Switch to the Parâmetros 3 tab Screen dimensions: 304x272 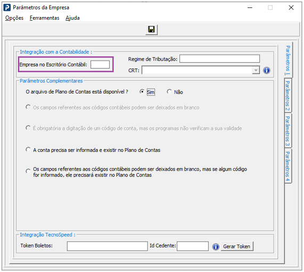[288, 131]
